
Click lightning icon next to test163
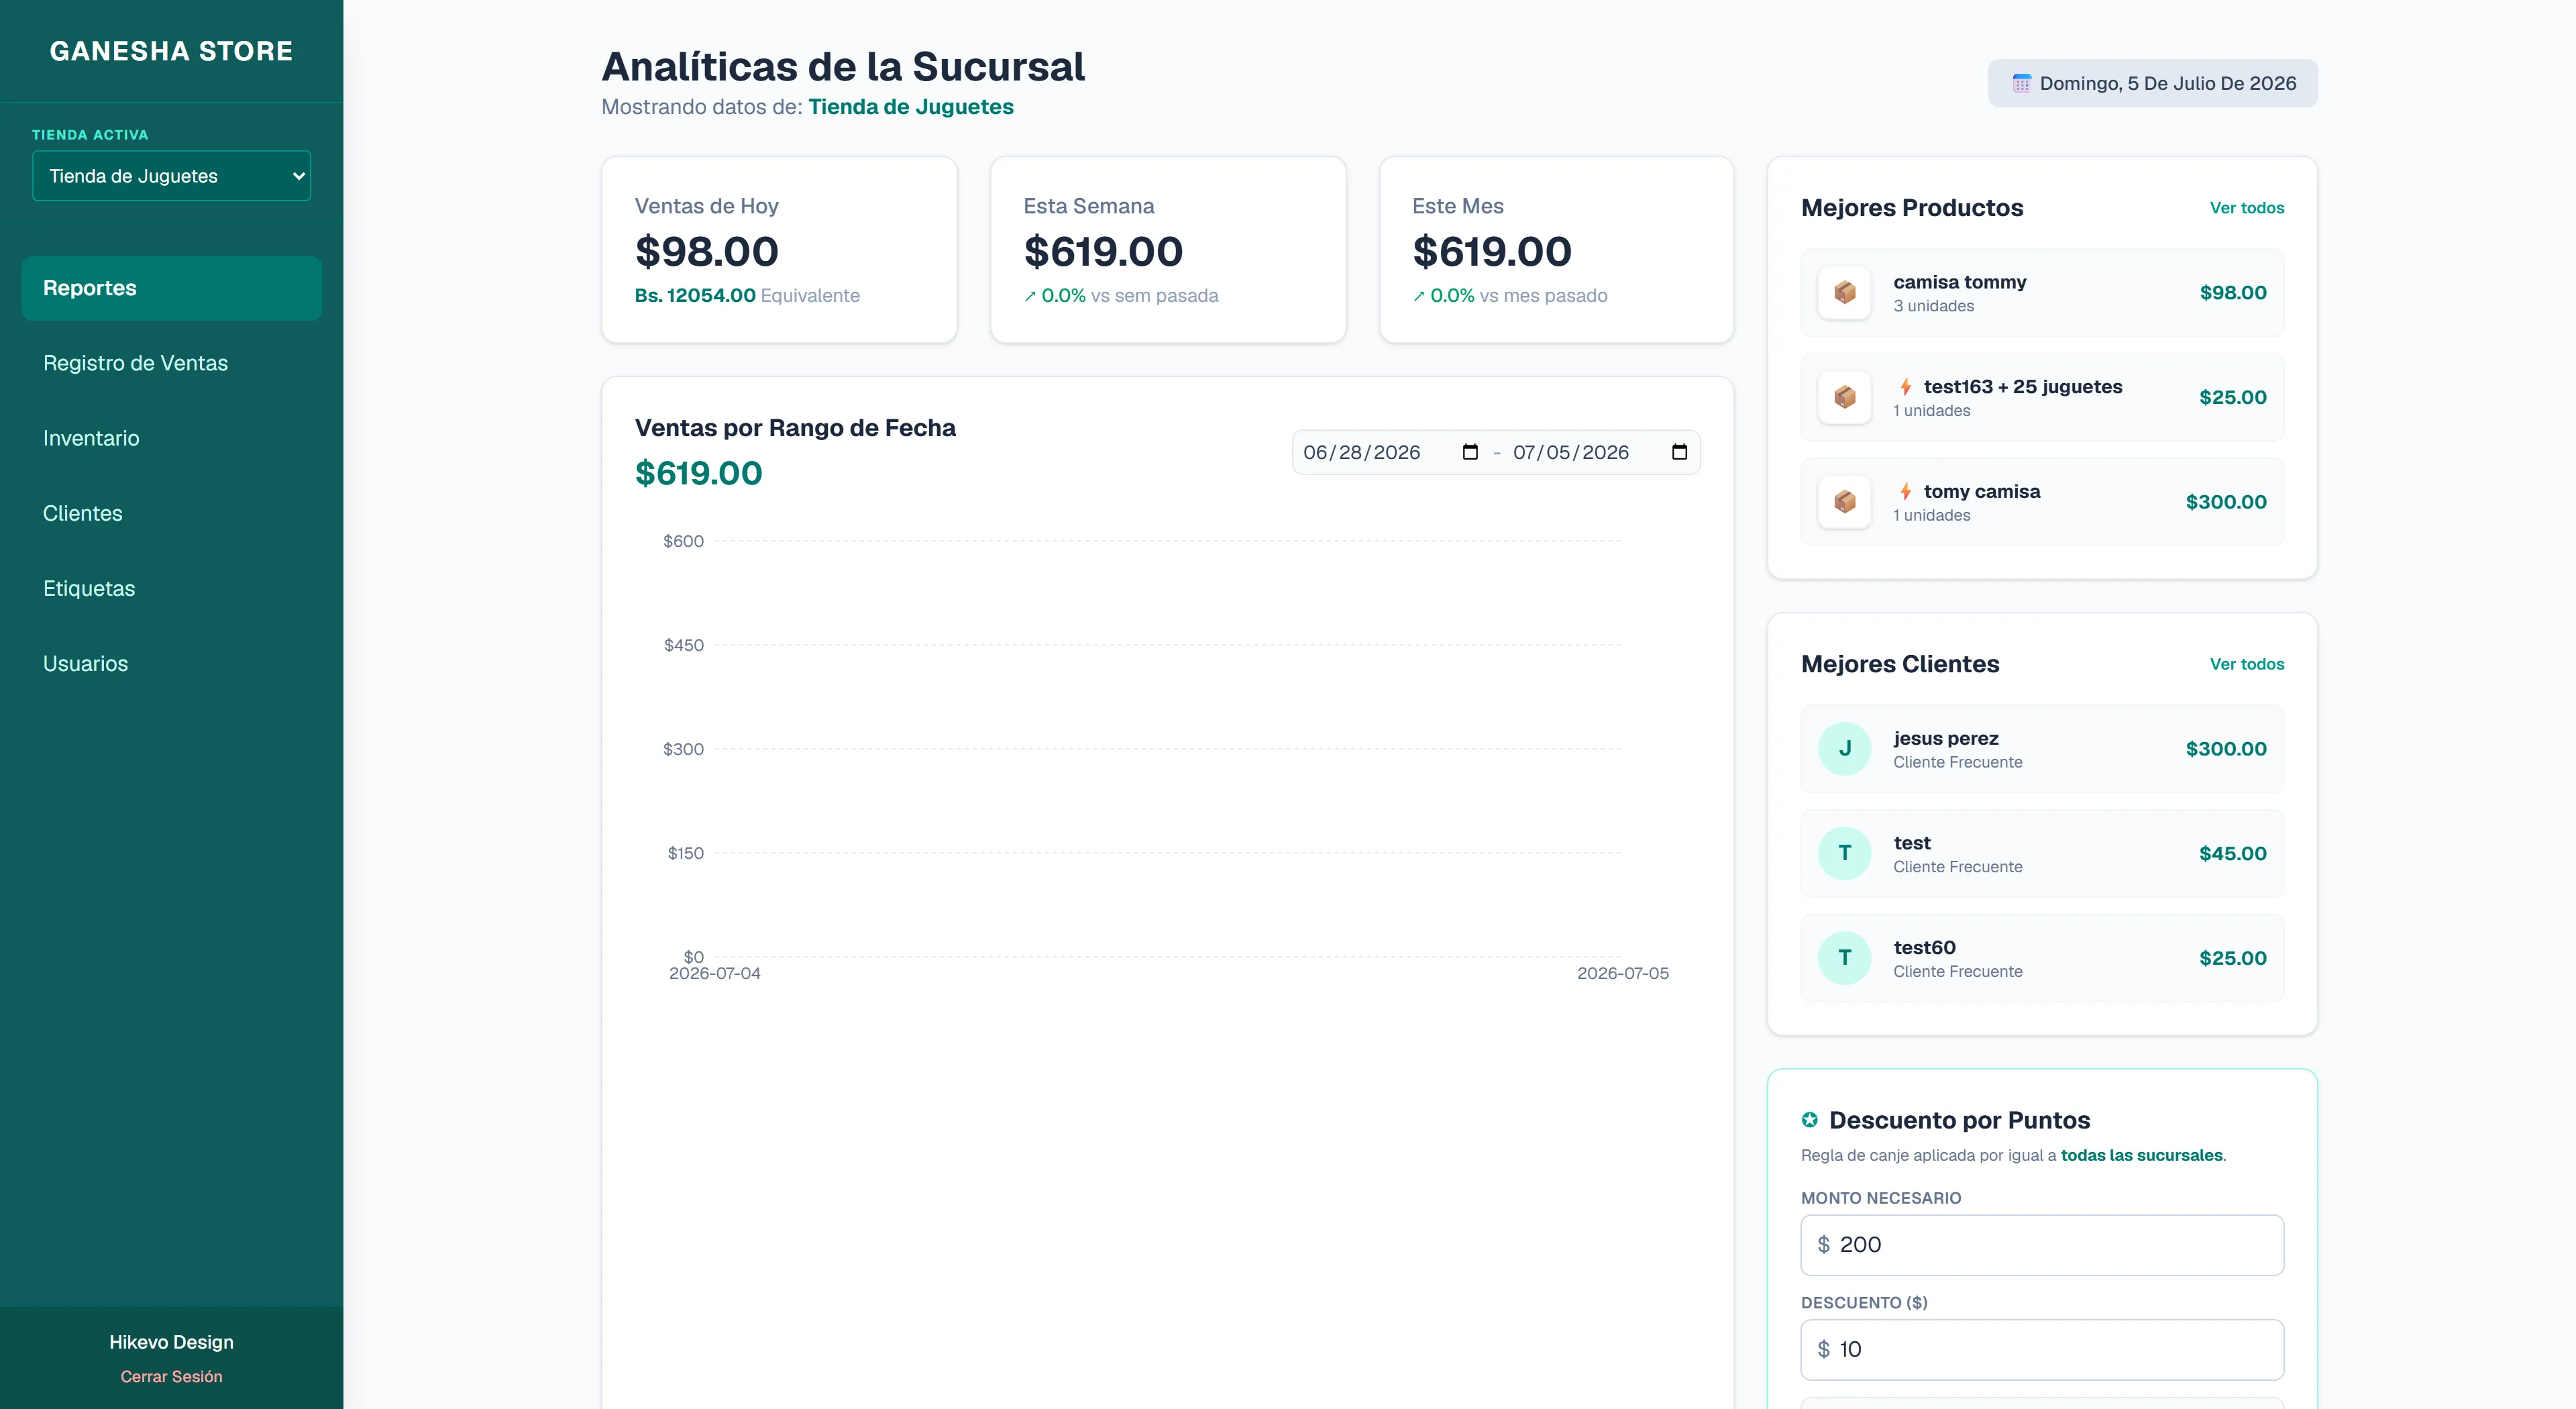click(1906, 386)
